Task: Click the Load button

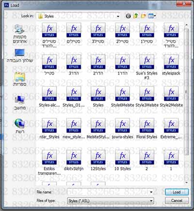Action: click(x=177, y=192)
